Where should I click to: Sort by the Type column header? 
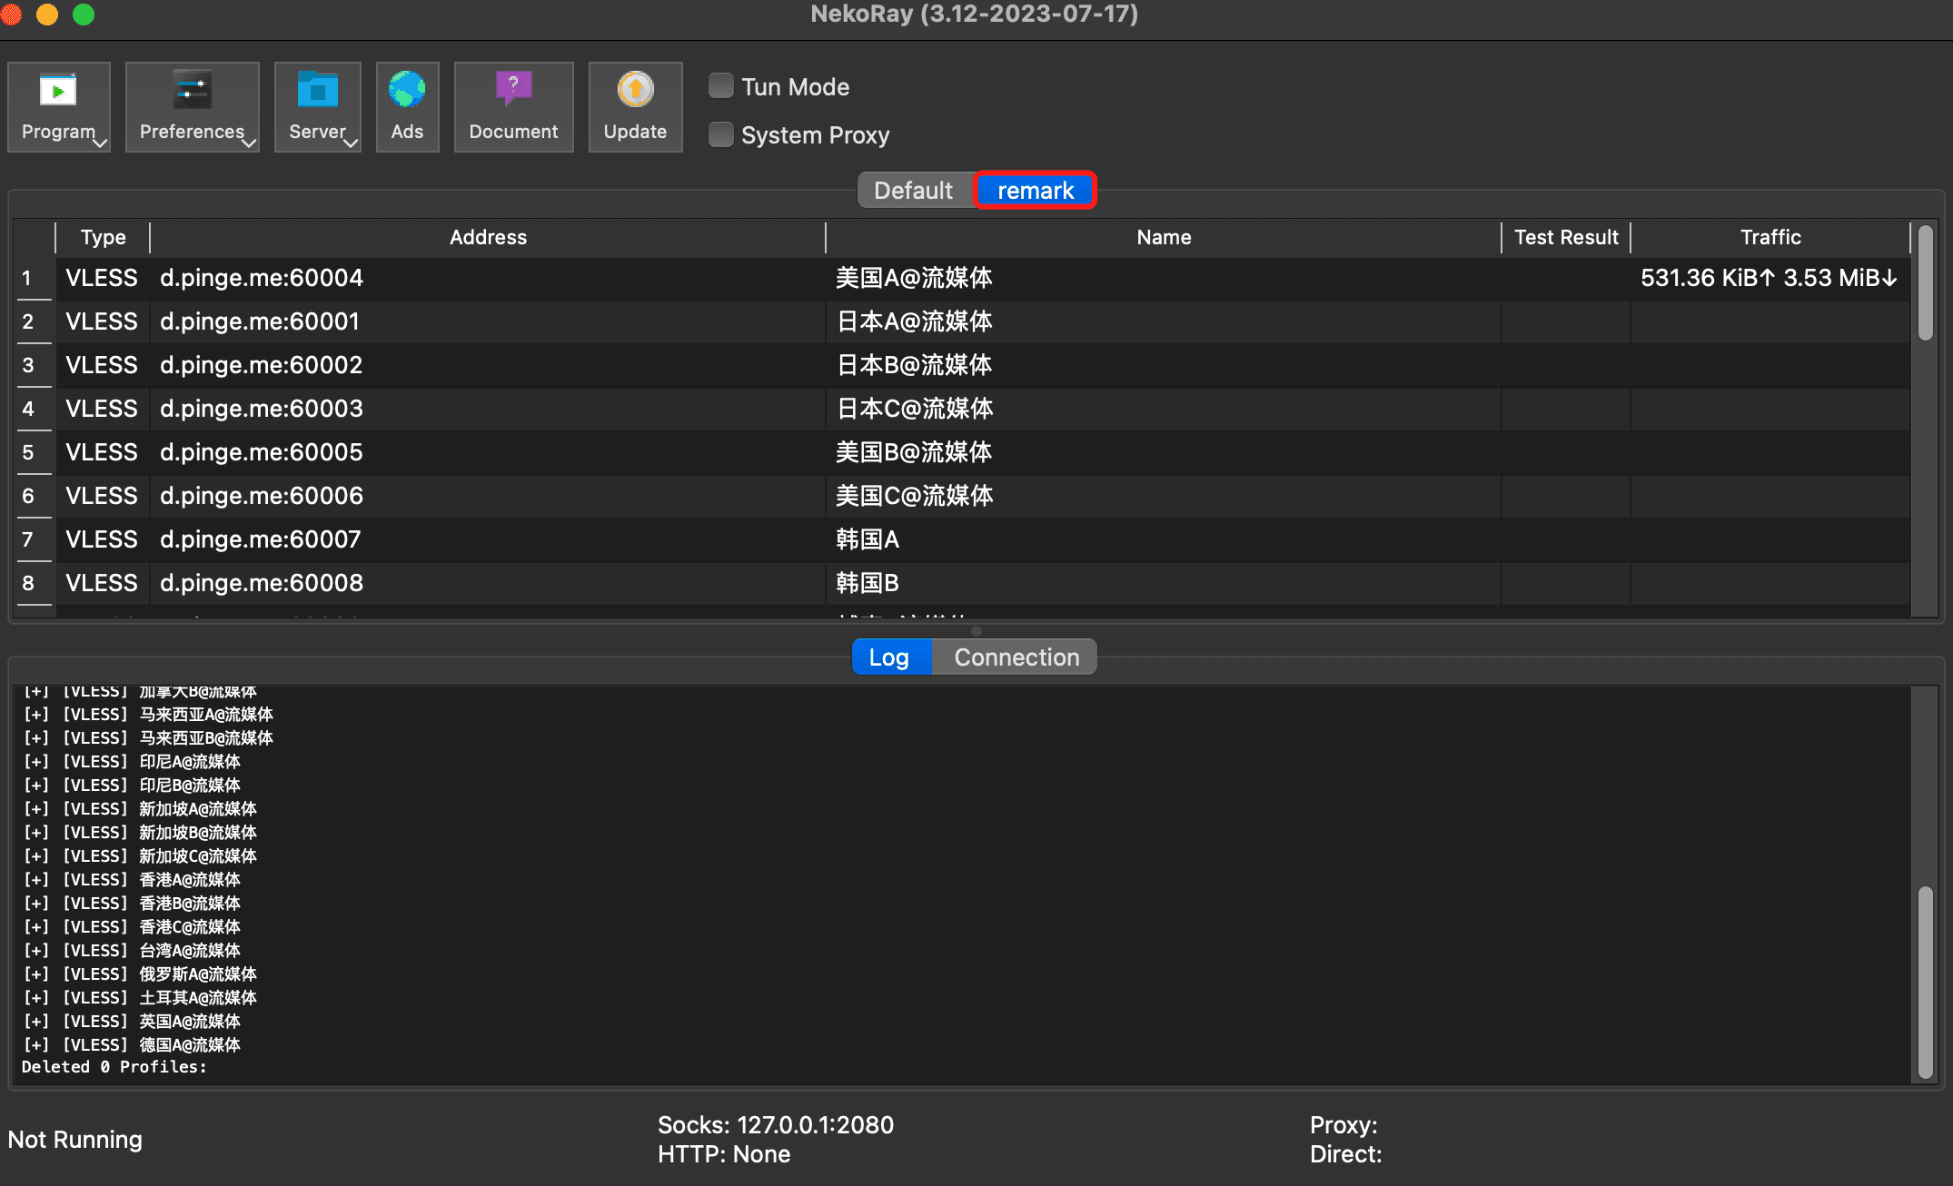coord(103,237)
